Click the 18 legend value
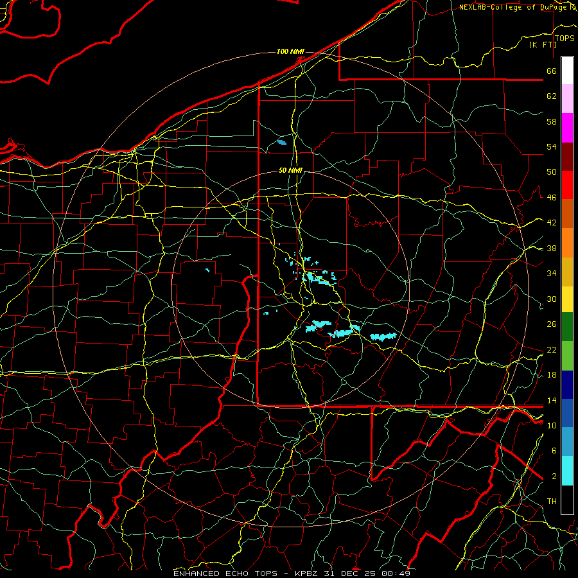 [x=552, y=375]
